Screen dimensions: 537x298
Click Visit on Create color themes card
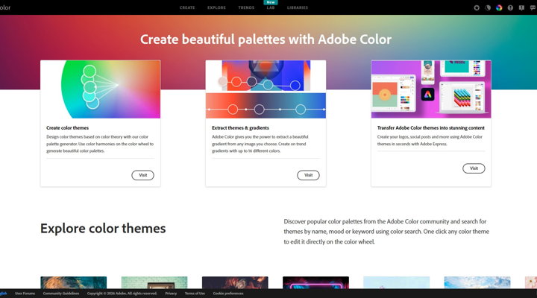click(142, 175)
